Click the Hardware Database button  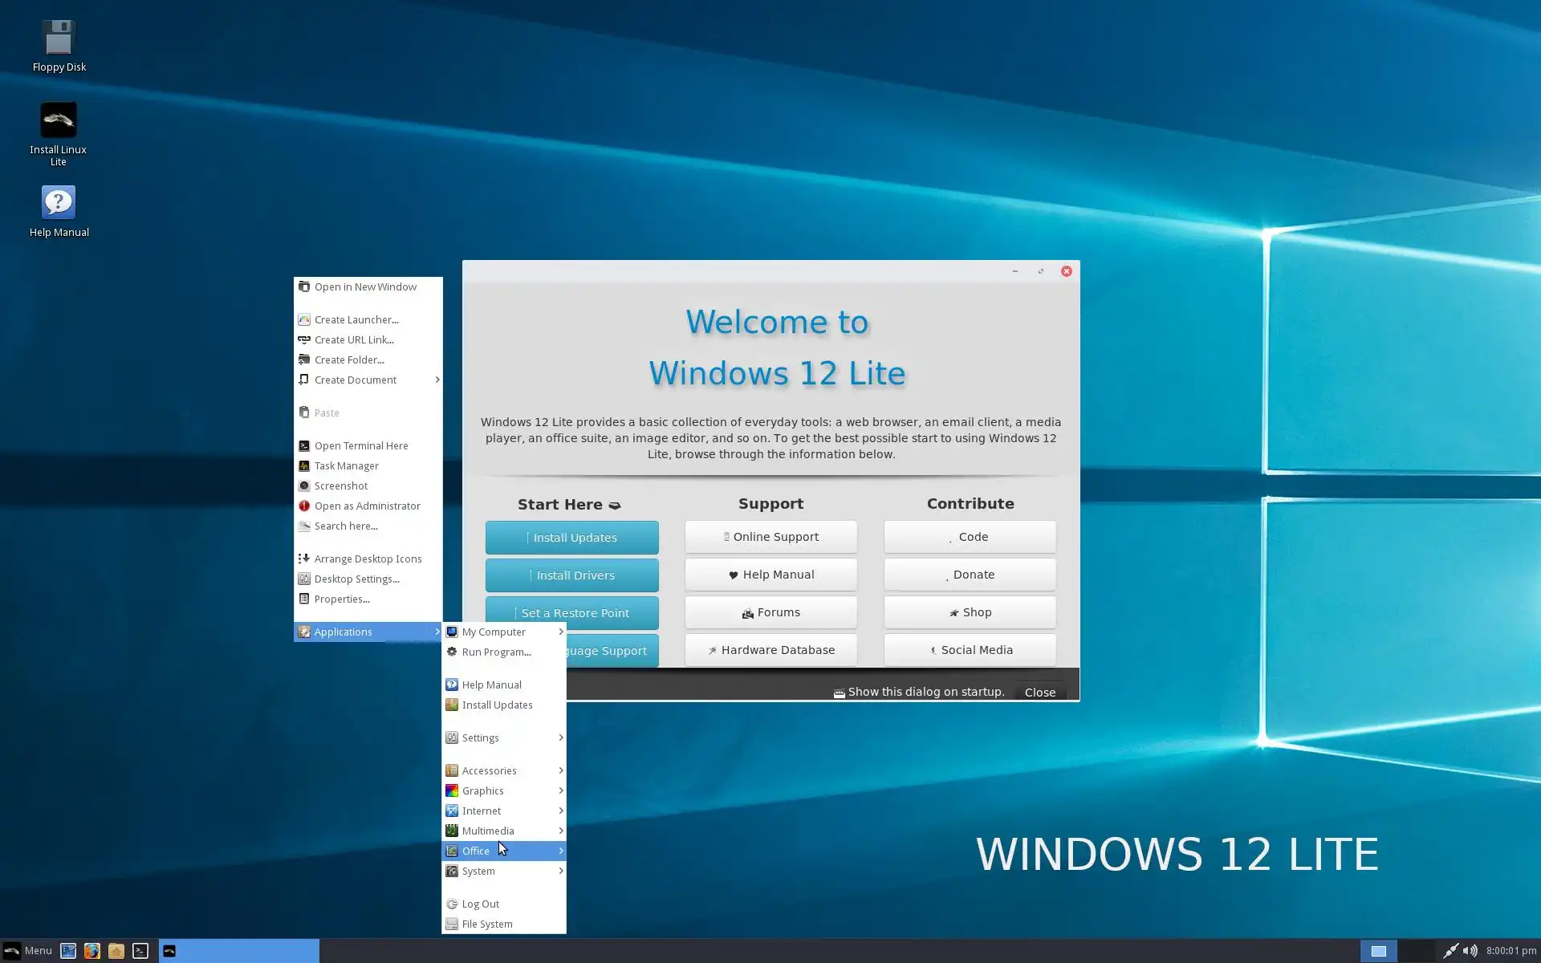[770, 650]
